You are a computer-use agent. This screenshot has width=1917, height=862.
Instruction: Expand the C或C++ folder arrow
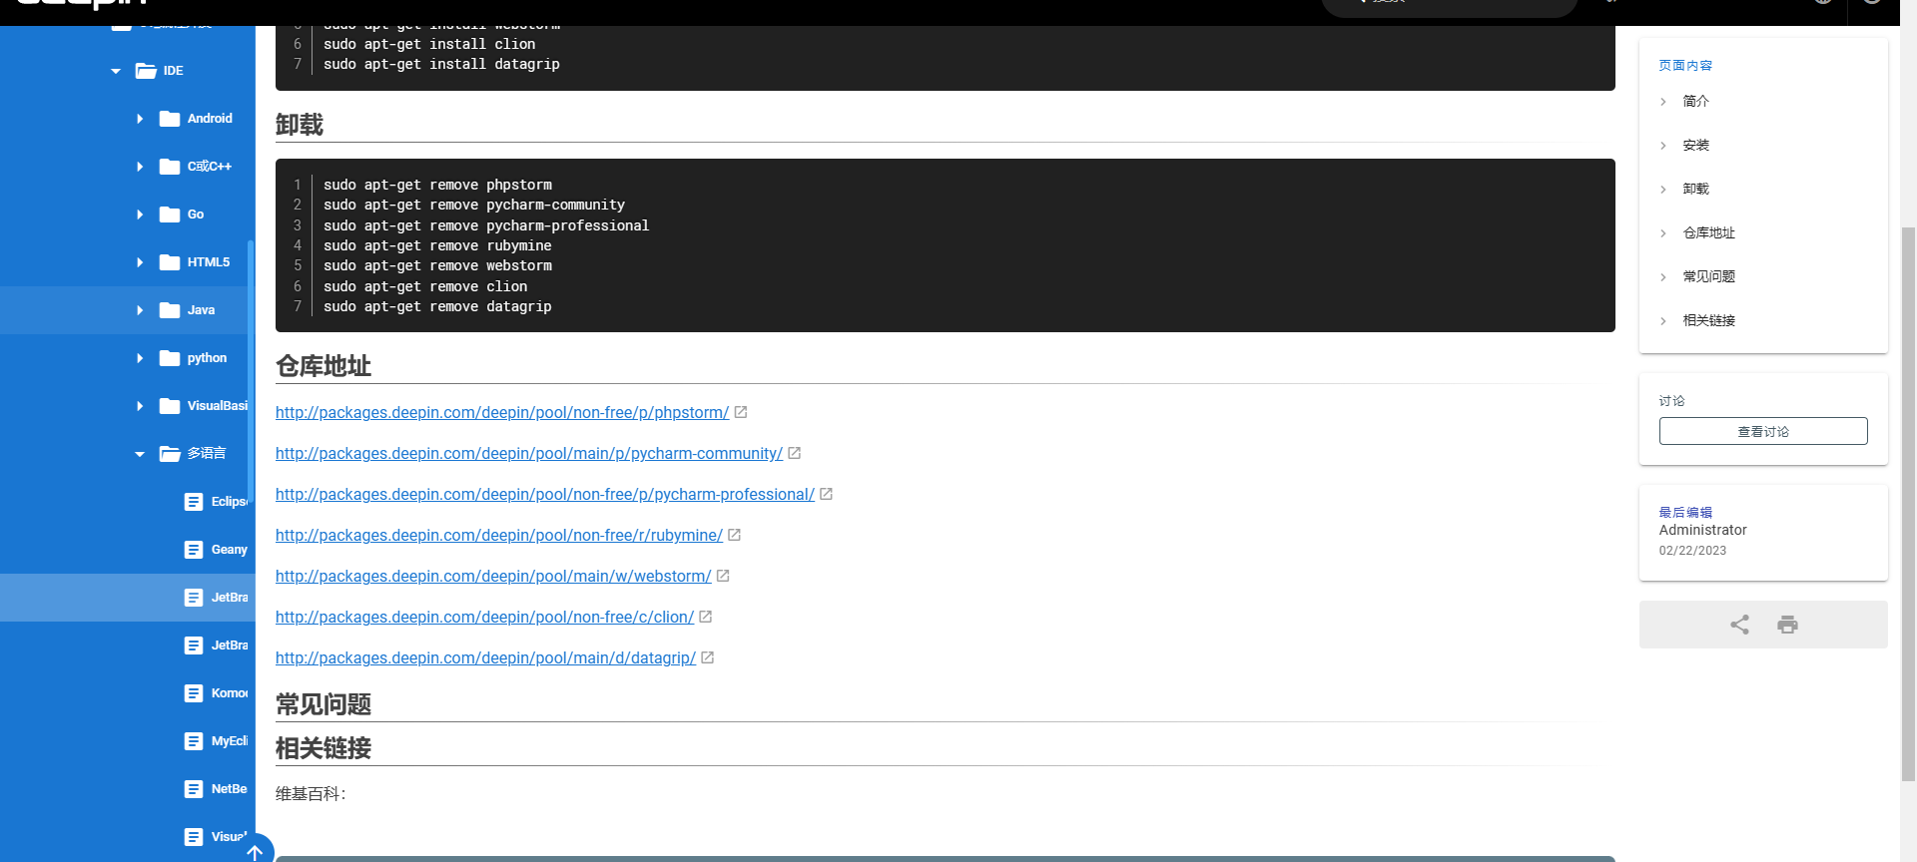140,167
